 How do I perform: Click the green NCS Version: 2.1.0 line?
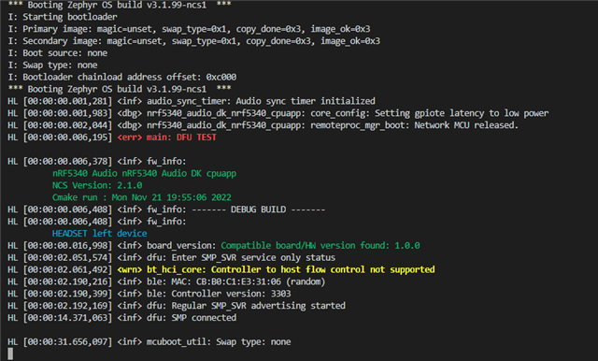(97, 185)
